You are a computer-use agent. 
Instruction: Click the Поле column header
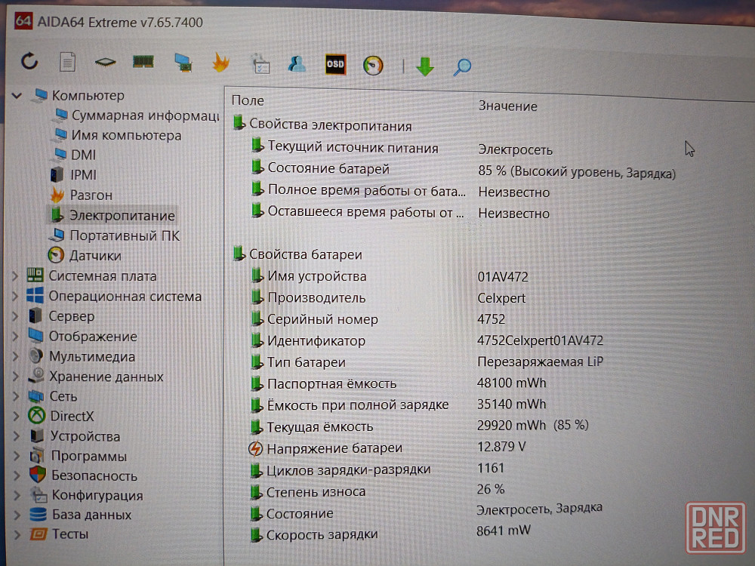pyautogui.click(x=248, y=100)
